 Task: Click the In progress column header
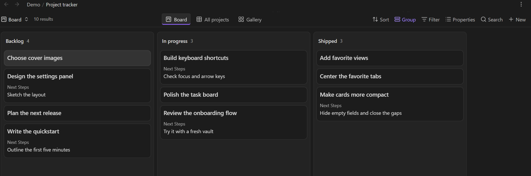click(x=175, y=41)
